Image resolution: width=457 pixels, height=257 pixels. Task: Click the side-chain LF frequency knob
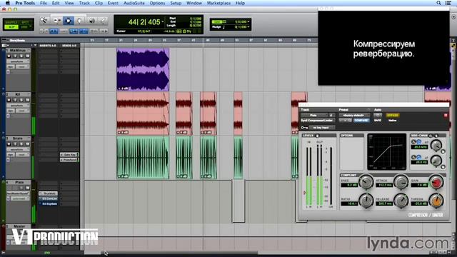[x=436, y=160]
